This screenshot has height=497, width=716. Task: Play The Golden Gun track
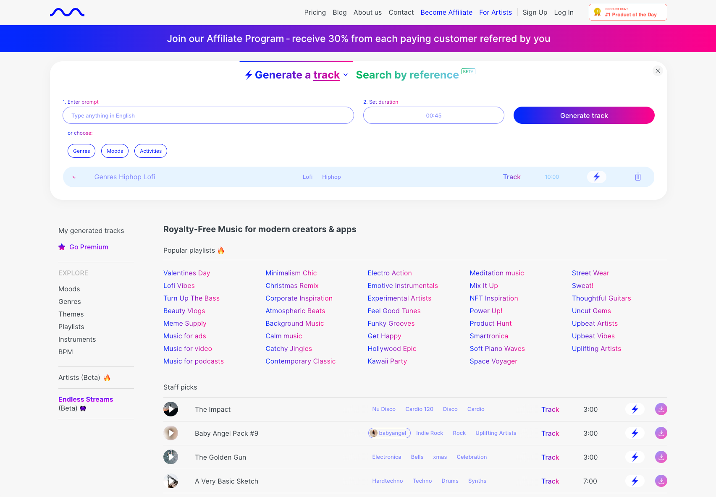(170, 457)
